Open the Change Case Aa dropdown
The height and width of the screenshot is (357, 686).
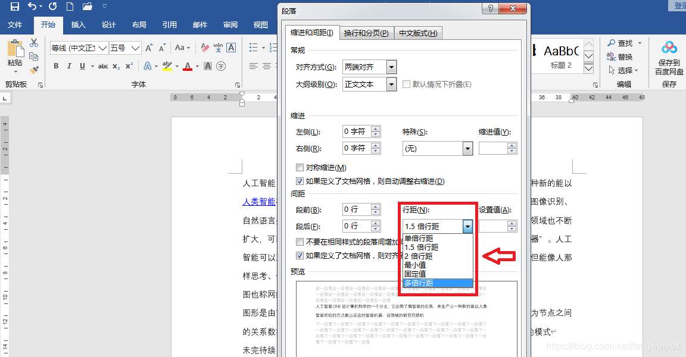(182, 48)
